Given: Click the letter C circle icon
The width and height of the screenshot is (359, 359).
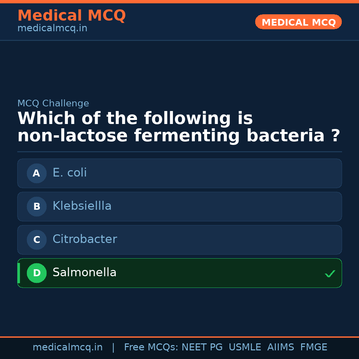Looking at the screenshot, I should coord(37,240).
